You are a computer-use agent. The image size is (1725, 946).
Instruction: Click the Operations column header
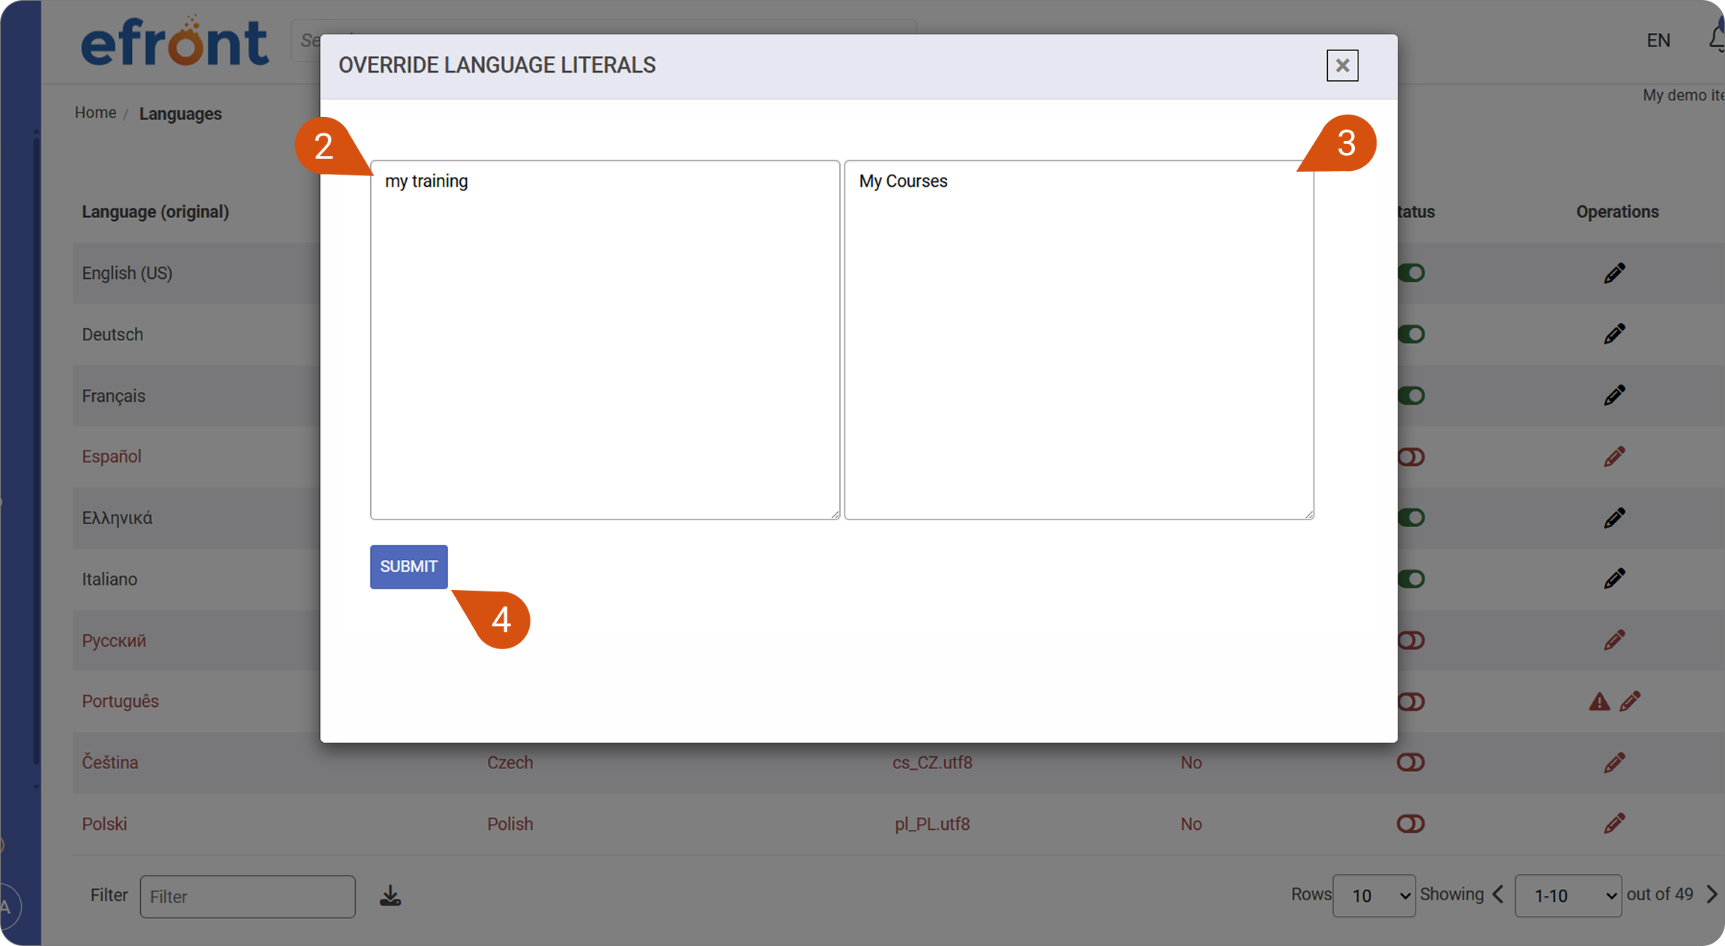tap(1617, 212)
